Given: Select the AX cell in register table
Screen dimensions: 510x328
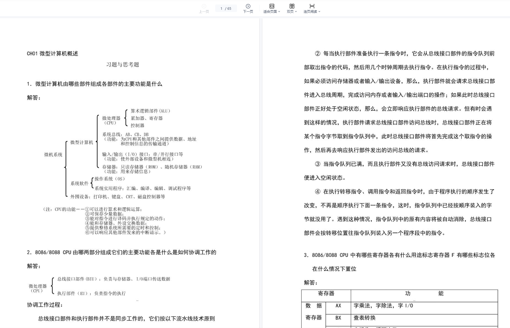Looking at the screenshot, I should pyautogui.click(x=338, y=306).
